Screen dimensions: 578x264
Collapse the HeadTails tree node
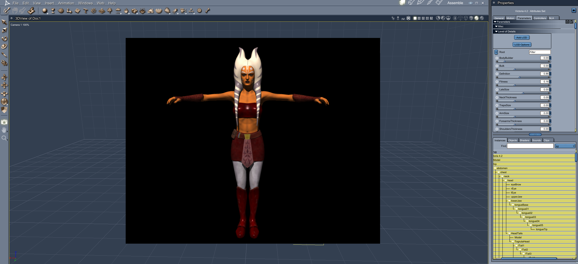click(509, 233)
